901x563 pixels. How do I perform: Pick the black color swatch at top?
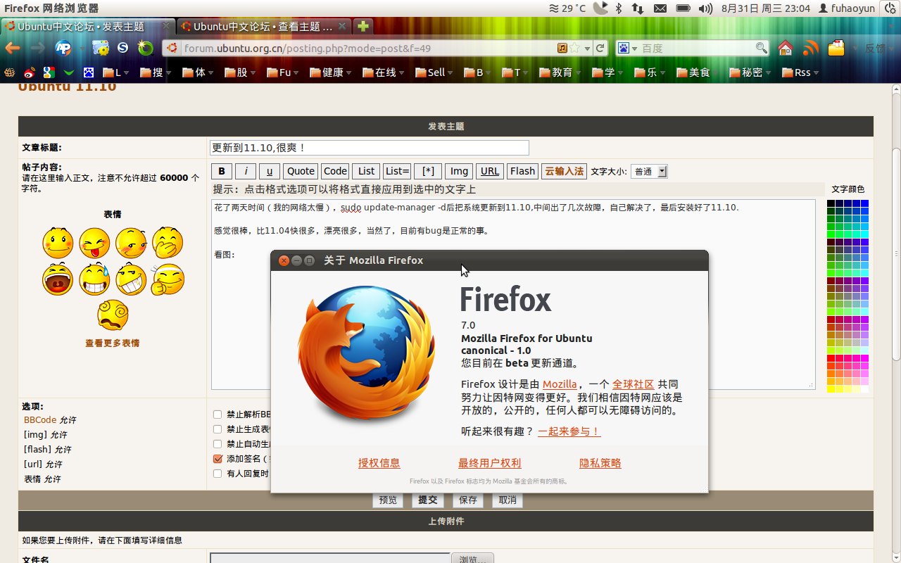pos(831,203)
